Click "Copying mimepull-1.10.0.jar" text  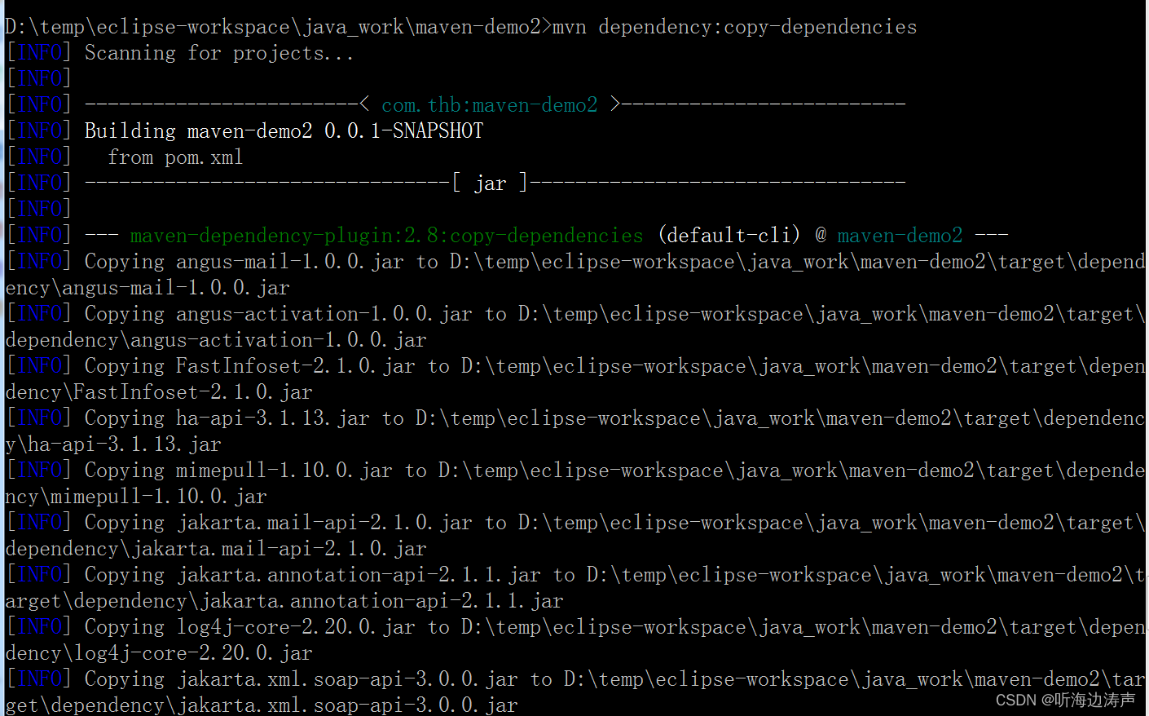(238, 471)
